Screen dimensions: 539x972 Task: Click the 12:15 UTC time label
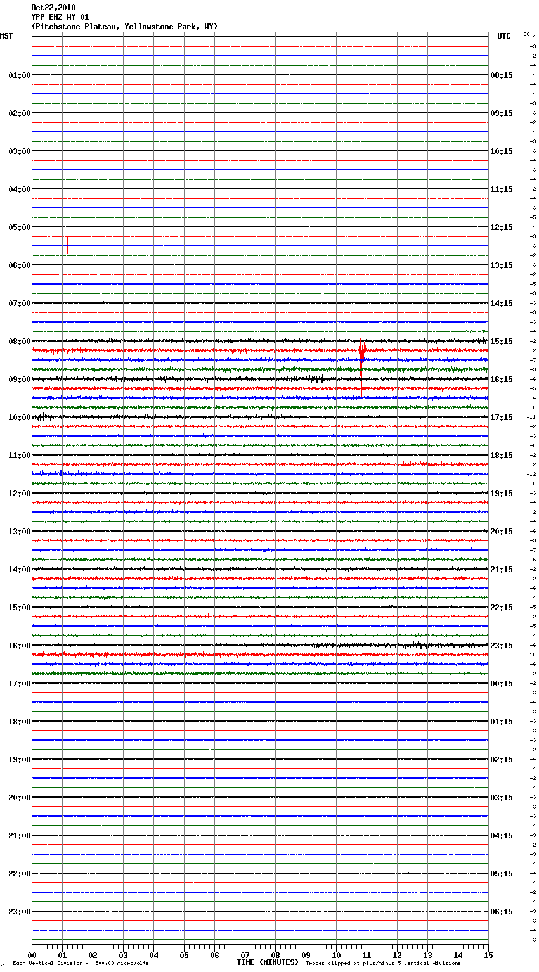pos(502,227)
